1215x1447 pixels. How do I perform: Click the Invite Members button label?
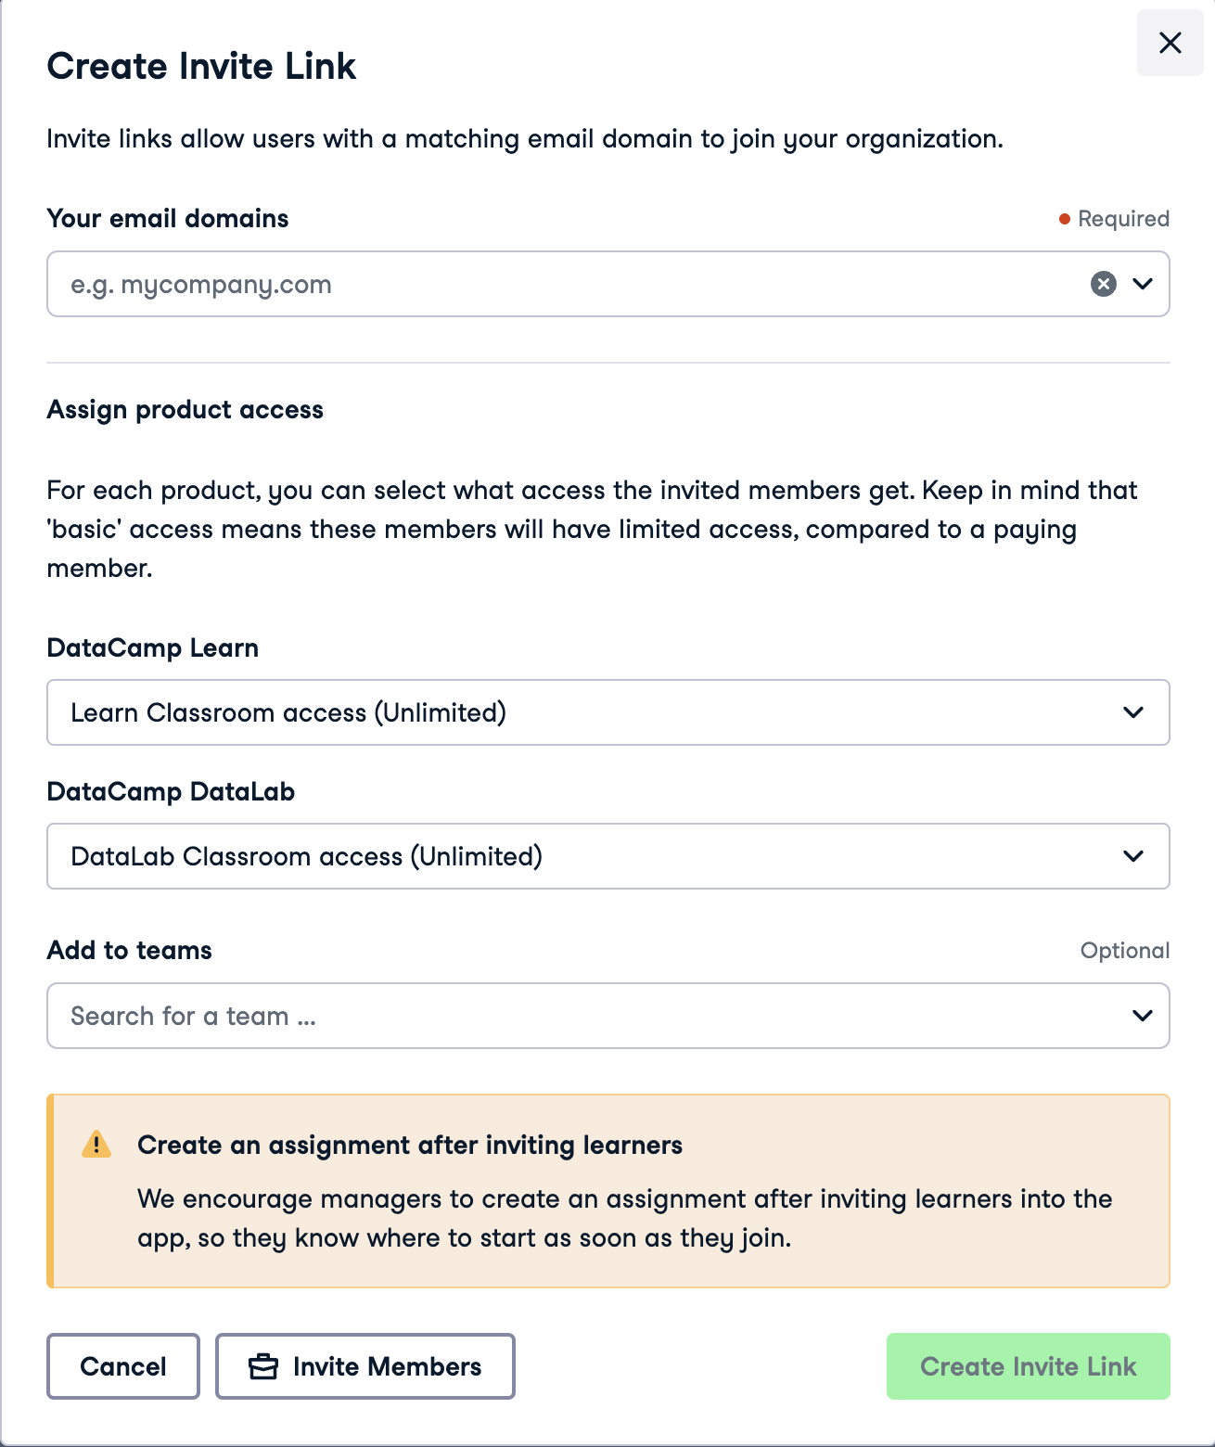[x=387, y=1366]
